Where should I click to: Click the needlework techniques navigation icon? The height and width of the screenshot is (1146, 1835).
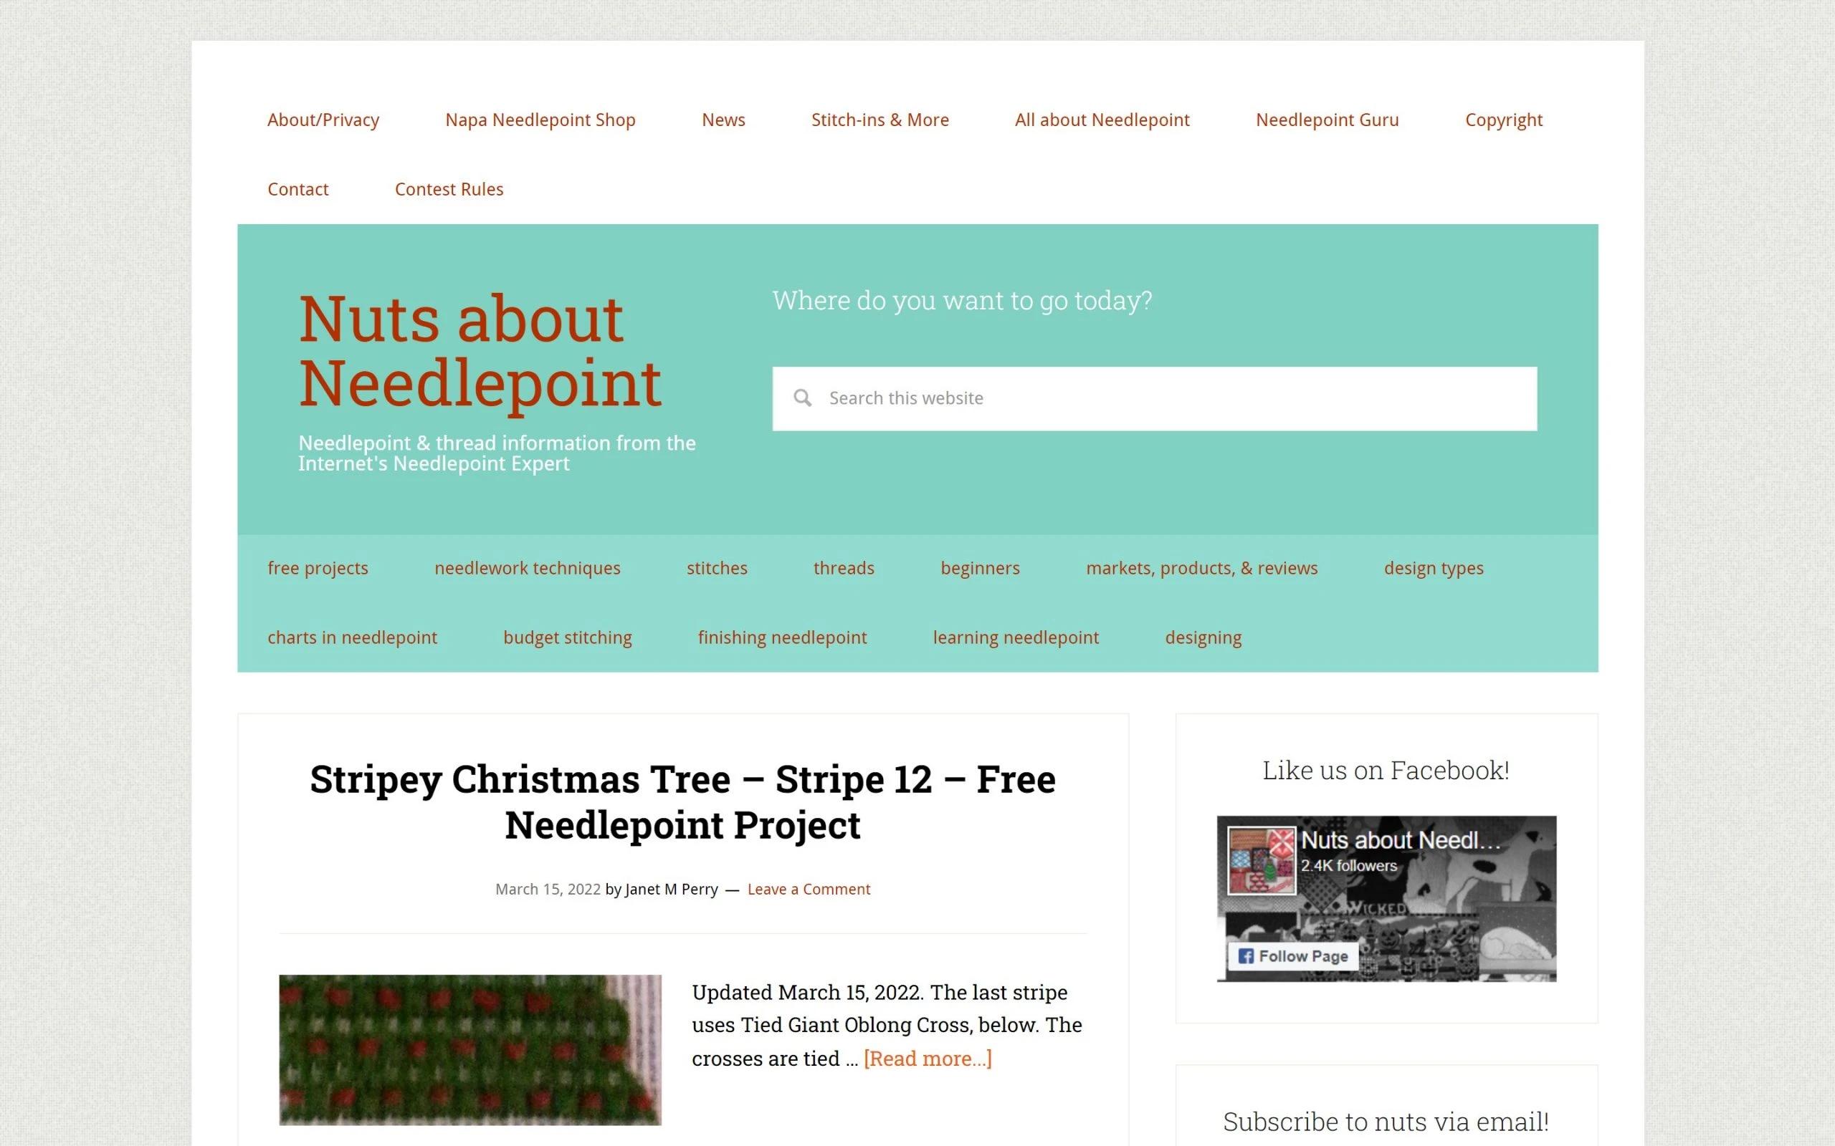click(x=527, y=567)
